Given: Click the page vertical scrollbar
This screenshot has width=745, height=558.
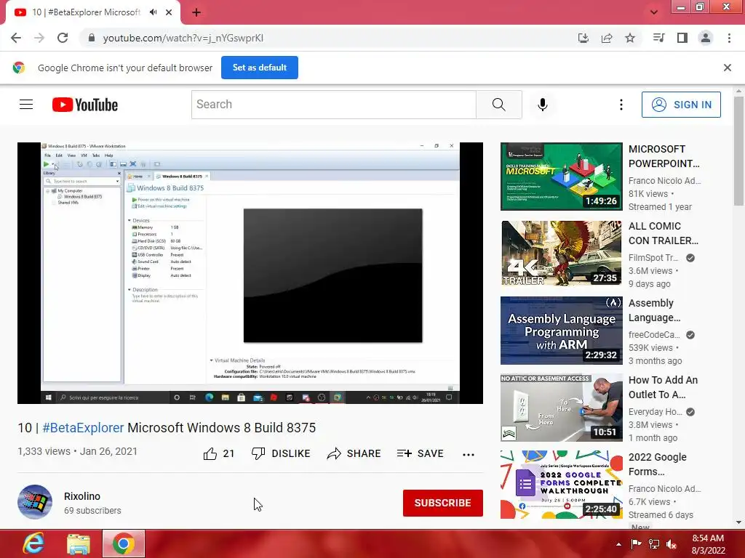Looking at the screenshot, I should click(739, 151).
